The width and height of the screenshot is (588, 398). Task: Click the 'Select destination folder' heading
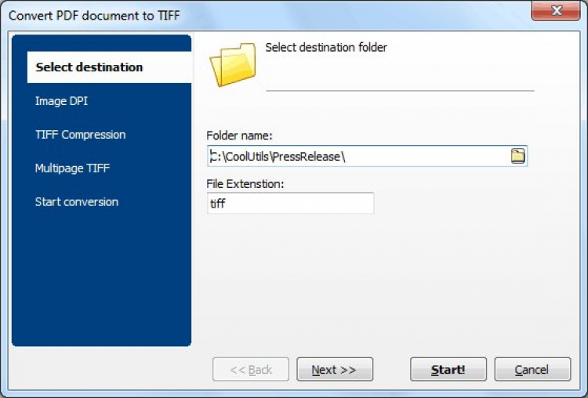[326, 48]
